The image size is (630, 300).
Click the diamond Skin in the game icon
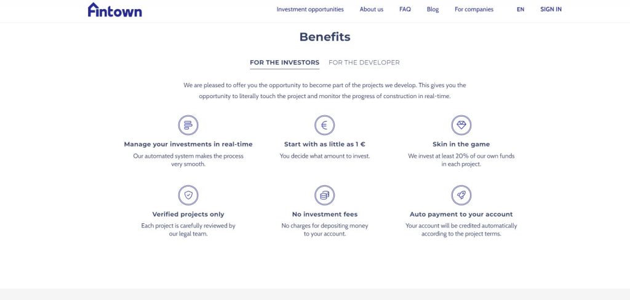[x=461, y=125]
